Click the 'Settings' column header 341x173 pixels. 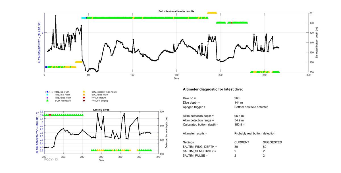188,142
